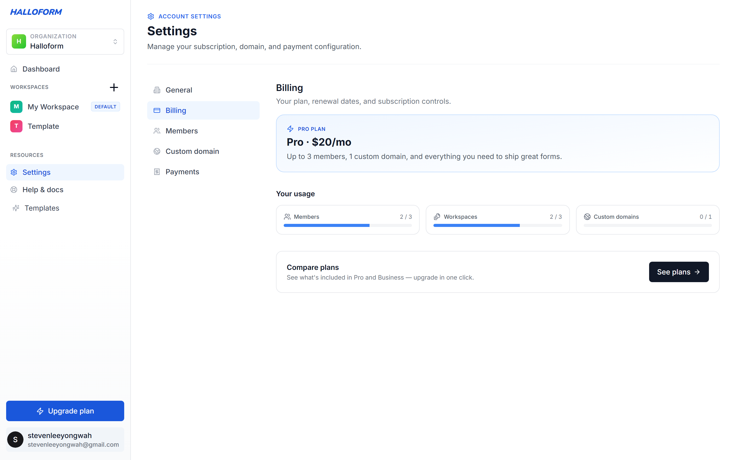Click the Custom domain globe icon in nav

click(157, 151)
